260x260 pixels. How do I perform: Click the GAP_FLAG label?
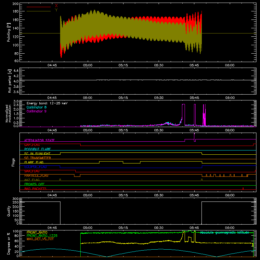click(x=32, y=145)
